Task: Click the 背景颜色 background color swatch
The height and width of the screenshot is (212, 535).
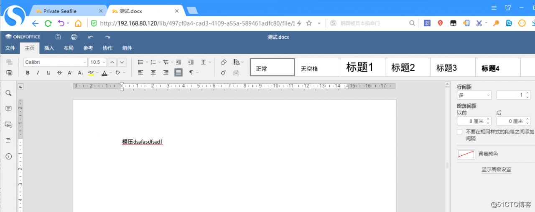Action: [466, 154]
